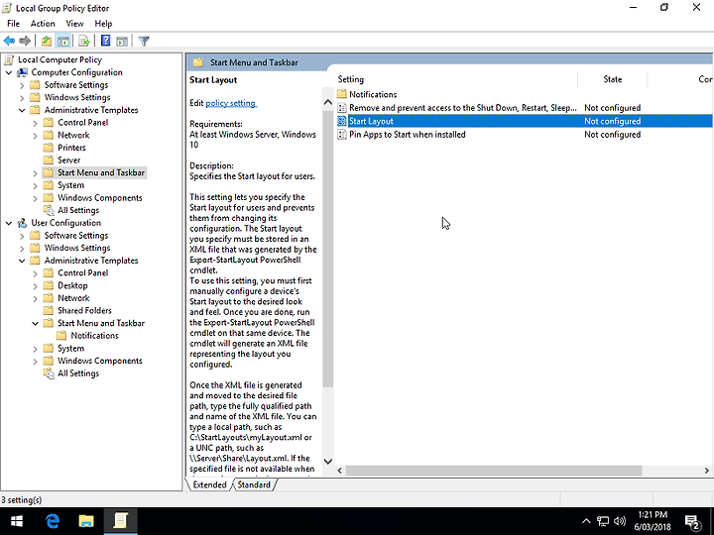Screen dimensions: 714x535
Task: Click the Export List toolbar icon
Action: point(83,41)
